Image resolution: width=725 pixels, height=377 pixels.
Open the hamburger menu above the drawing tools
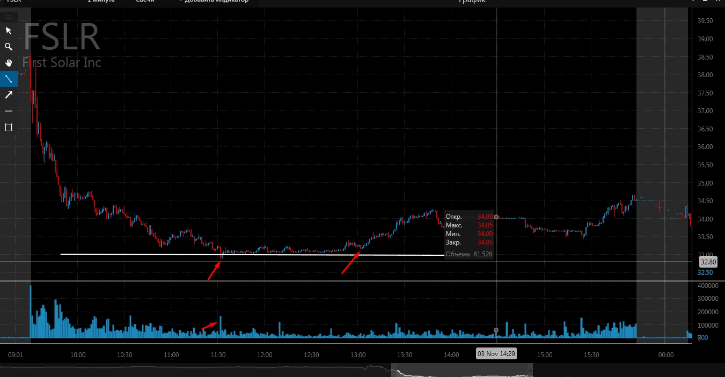9,17
